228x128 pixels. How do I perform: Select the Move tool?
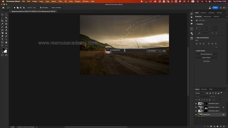2,15
